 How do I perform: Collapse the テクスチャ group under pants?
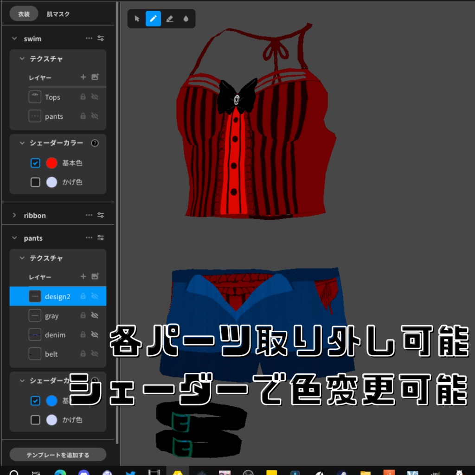click(21, 258)
